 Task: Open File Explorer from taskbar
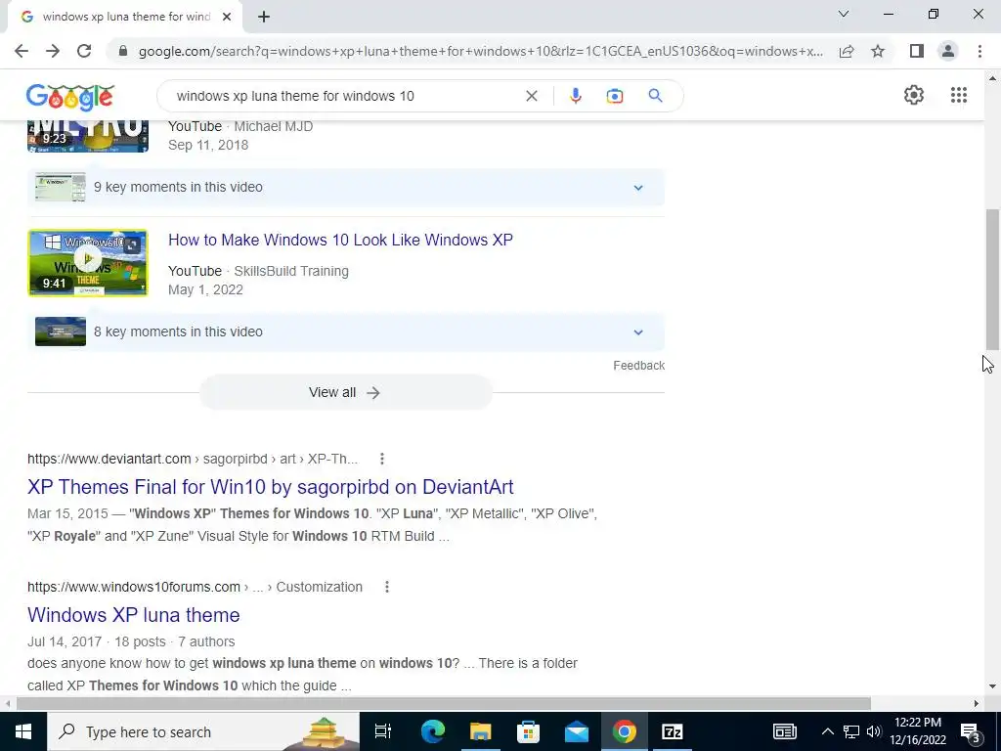coord(480,731)
